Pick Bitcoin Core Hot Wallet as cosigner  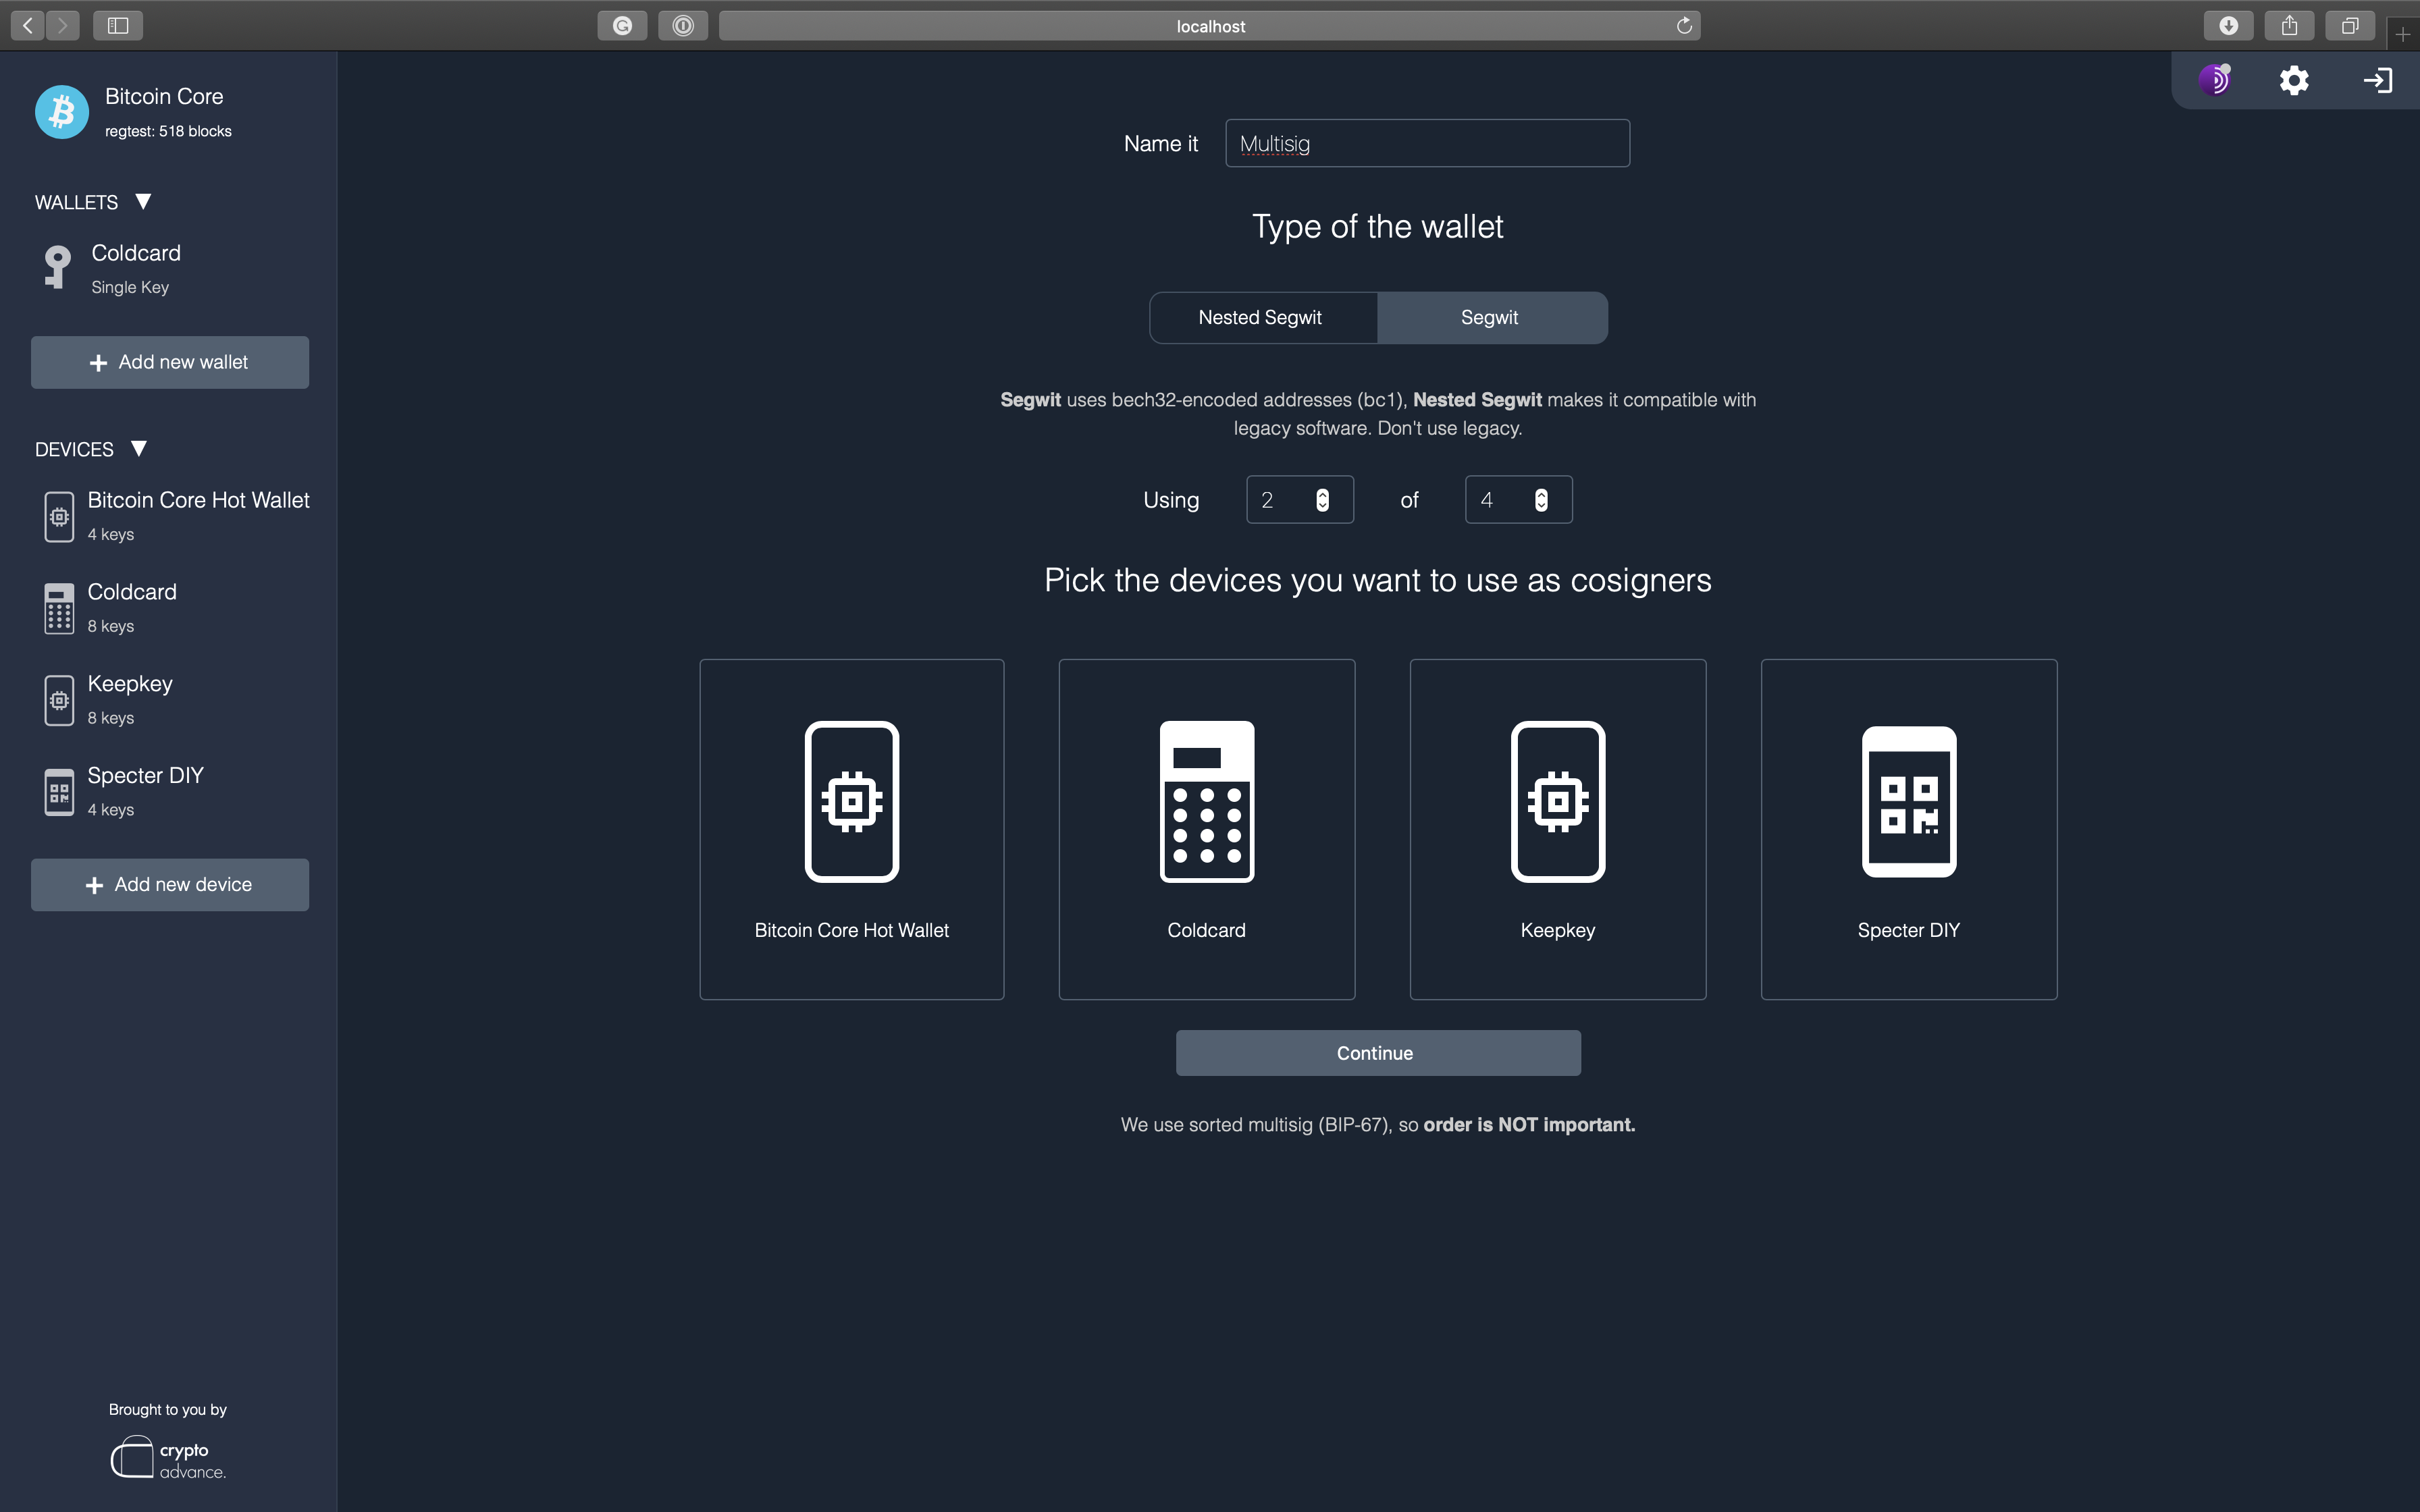(851, 828)
